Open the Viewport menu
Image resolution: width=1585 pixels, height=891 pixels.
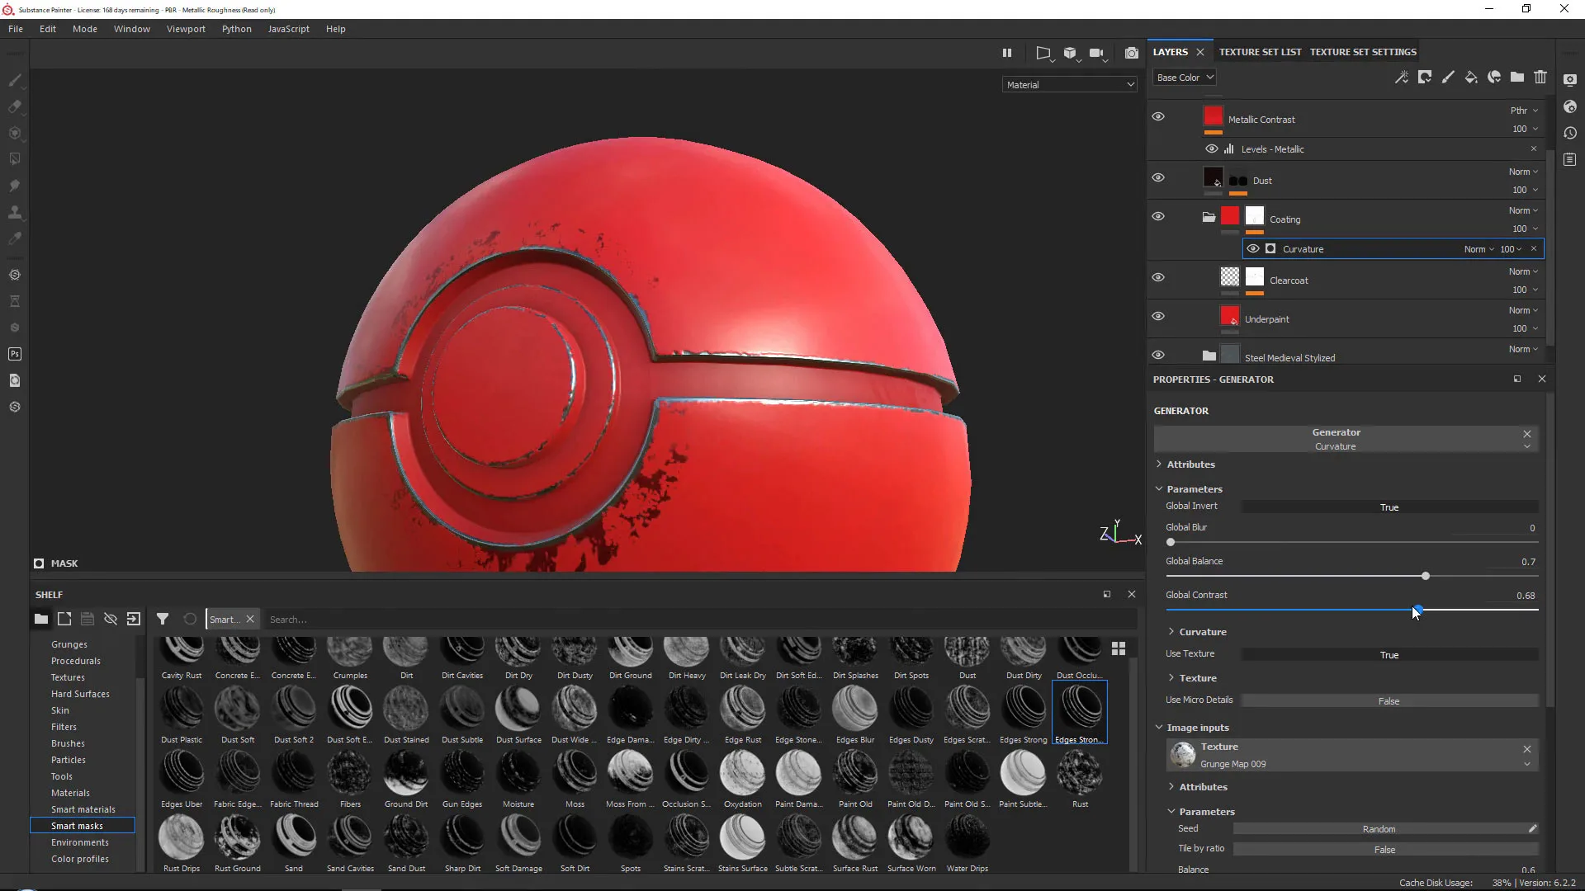tap(186, 29)
